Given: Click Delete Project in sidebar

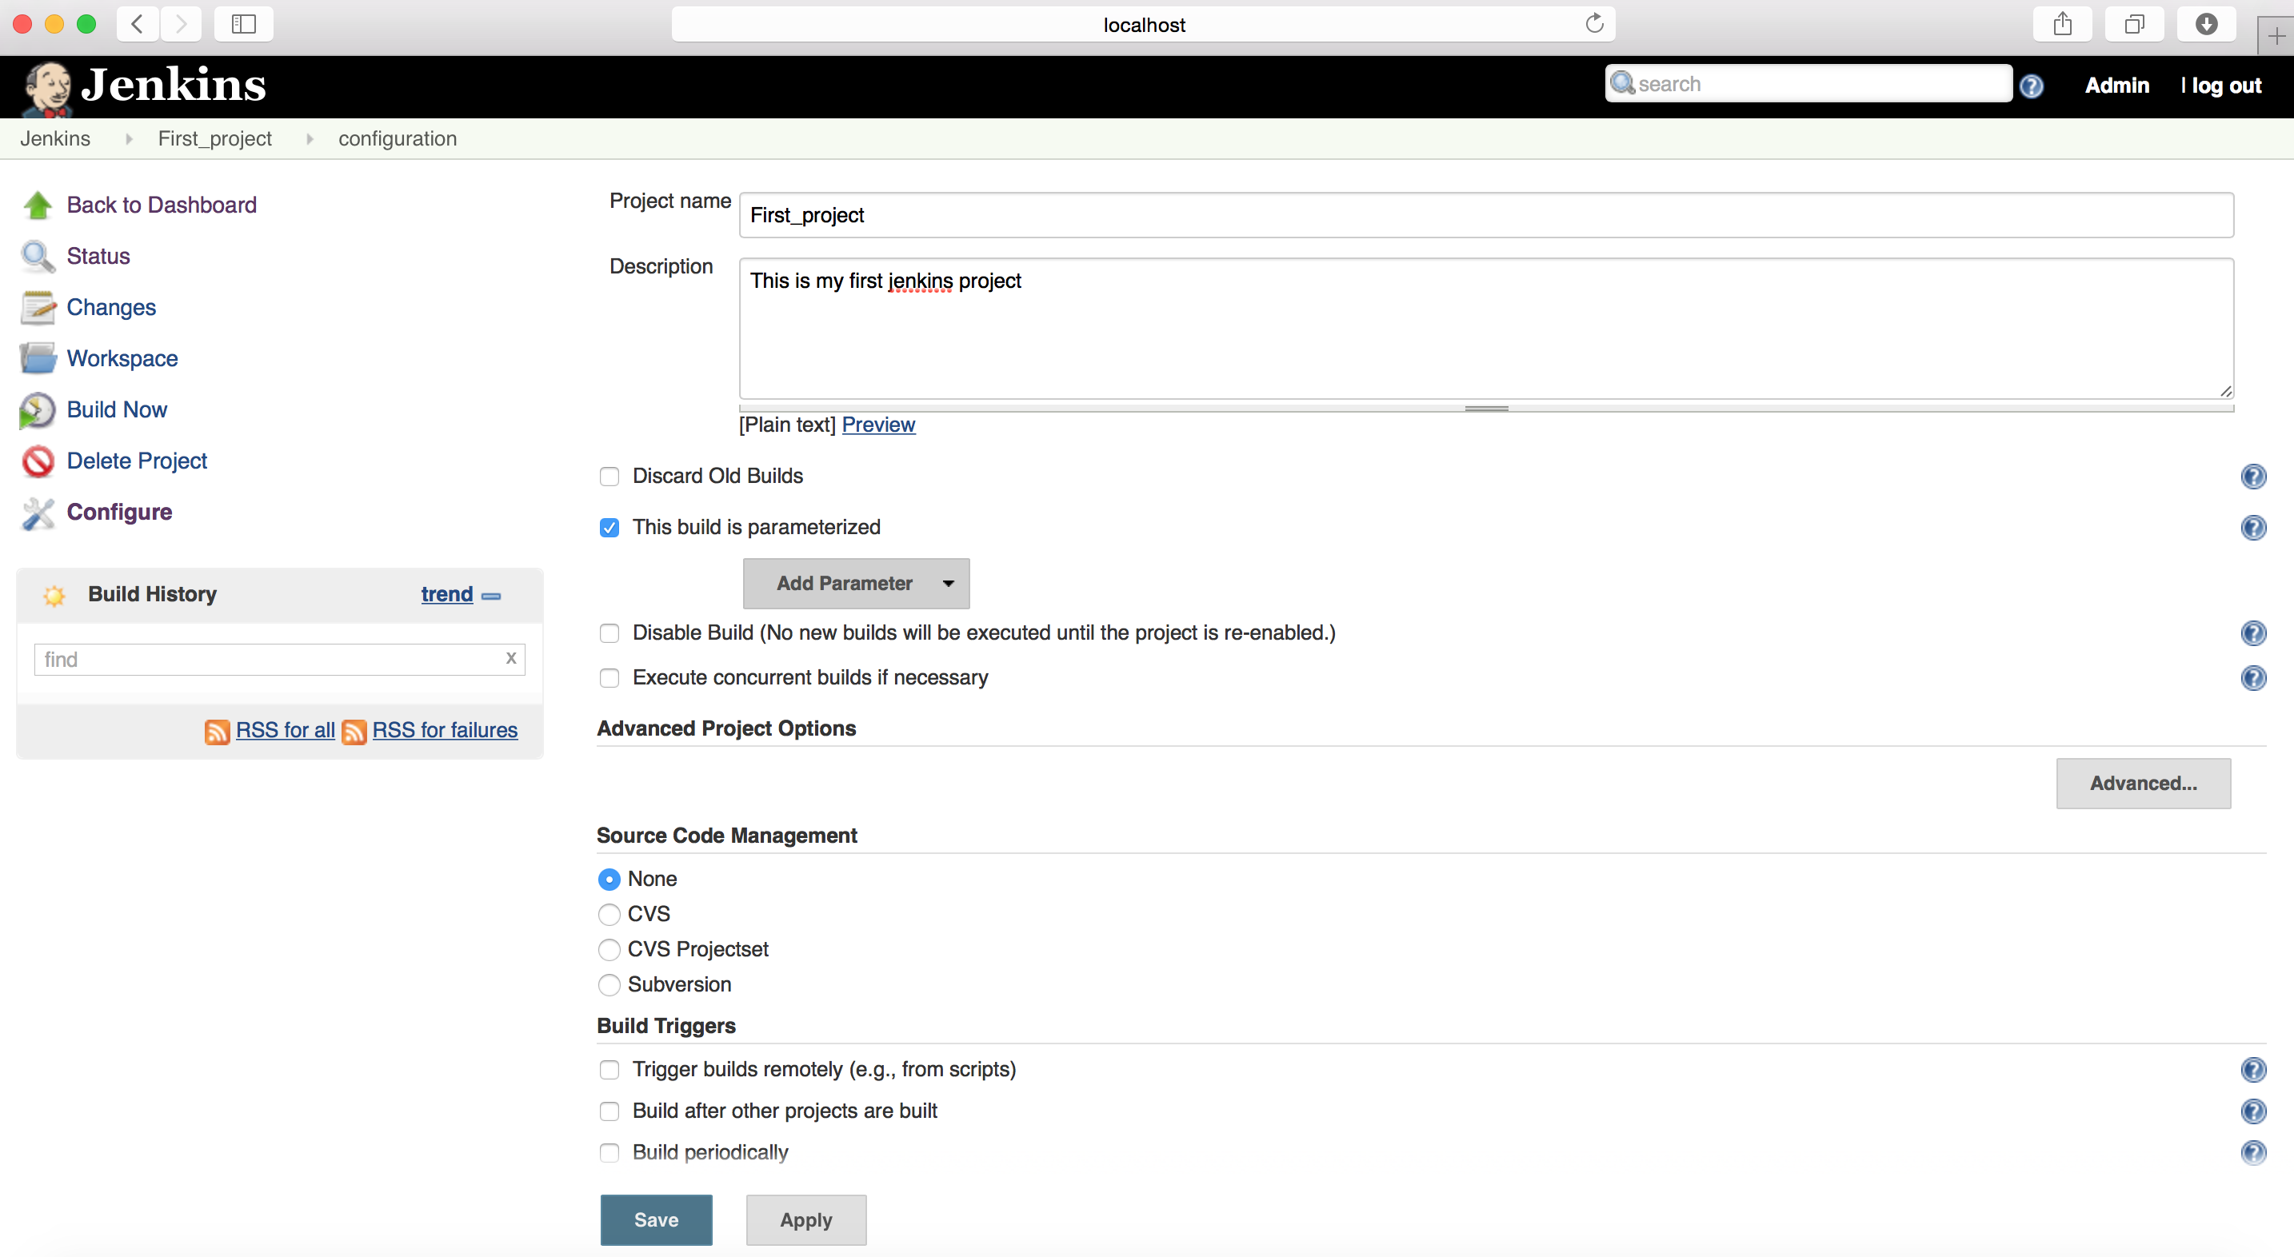Looking at the screenshot, I should (136, 461).
